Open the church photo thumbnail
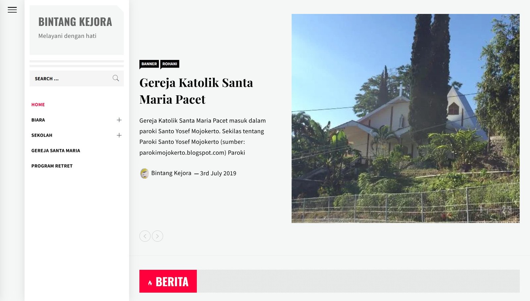 pos(405,118)
